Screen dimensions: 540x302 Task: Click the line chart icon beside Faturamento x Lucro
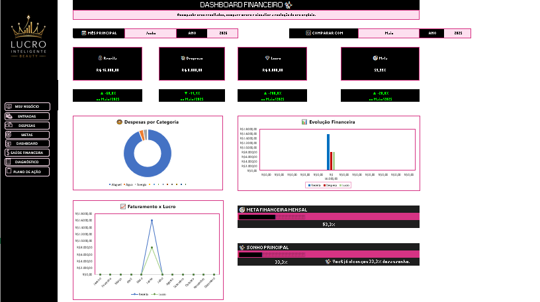123,206
